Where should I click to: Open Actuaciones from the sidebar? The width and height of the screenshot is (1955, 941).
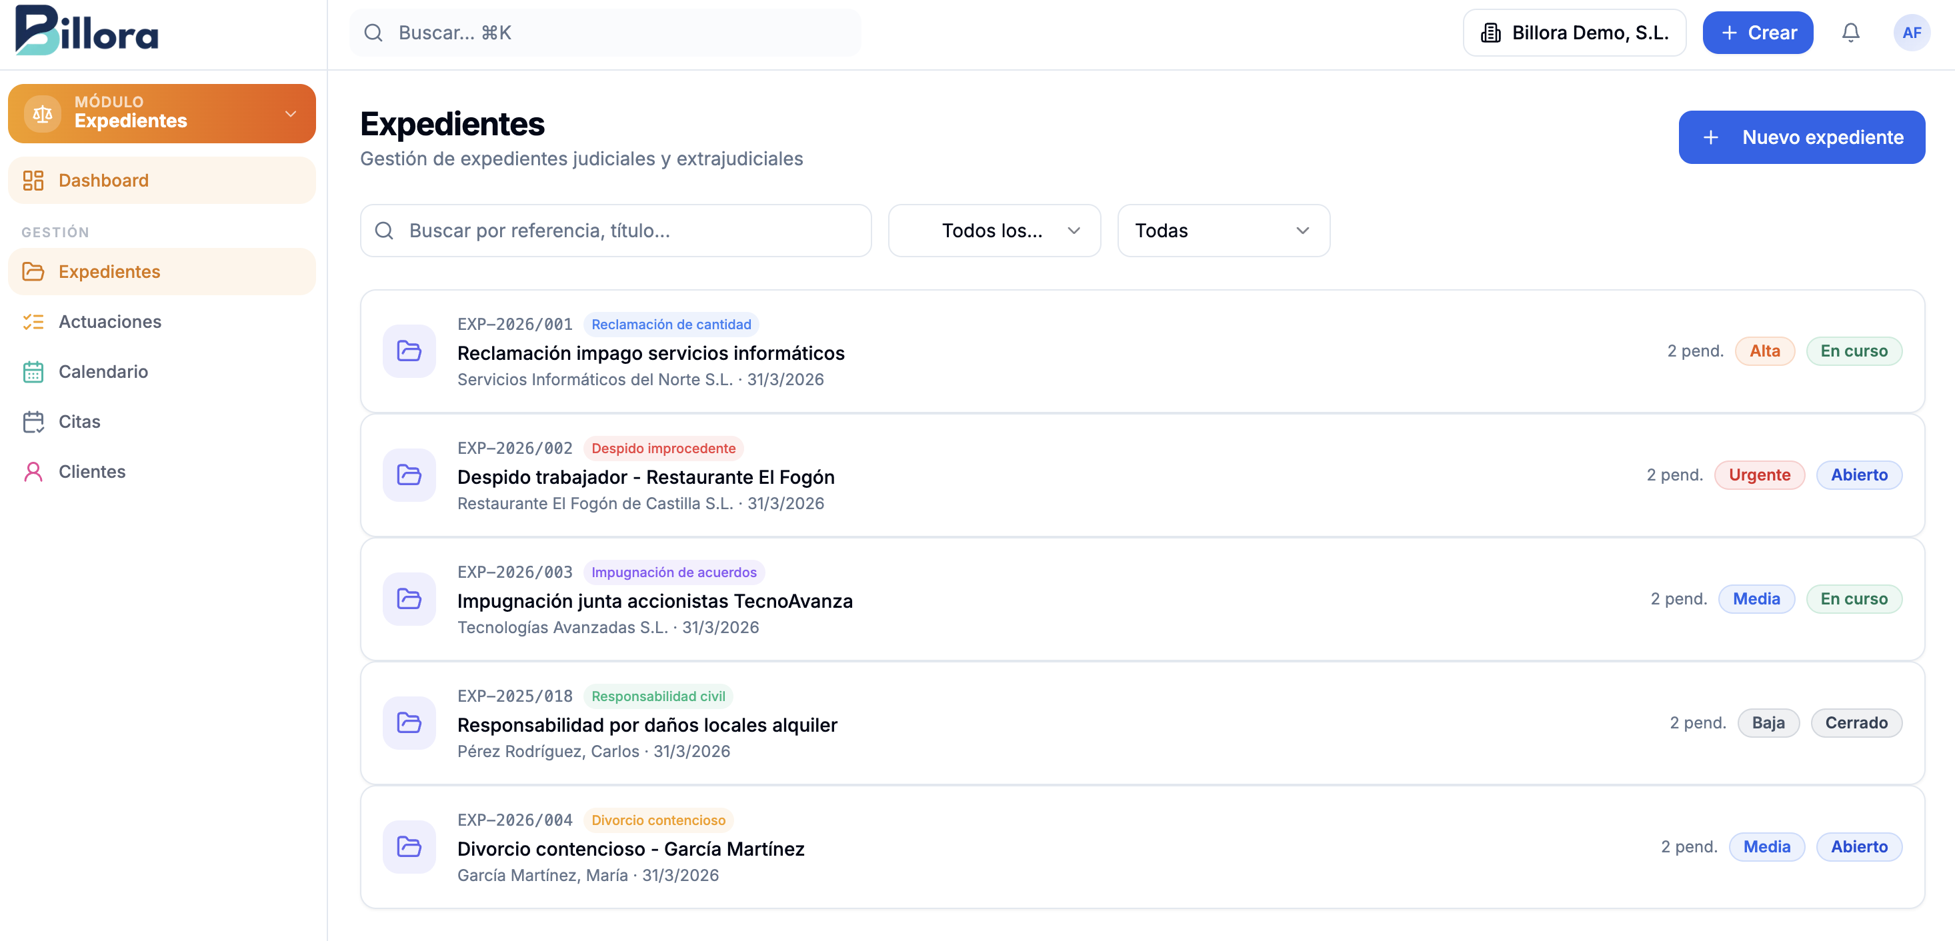pos(110,321)
